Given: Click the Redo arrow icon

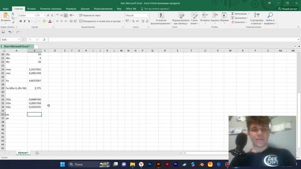Looking at the screenshot, I should (x=17, y=32).
